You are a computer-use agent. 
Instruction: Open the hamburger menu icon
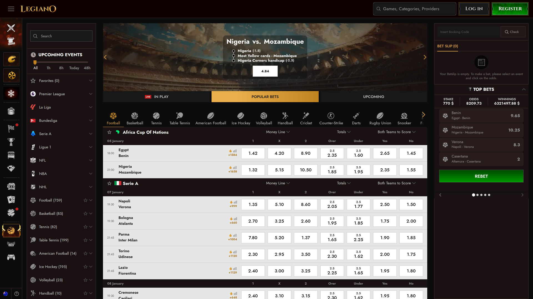click(11, 9)
